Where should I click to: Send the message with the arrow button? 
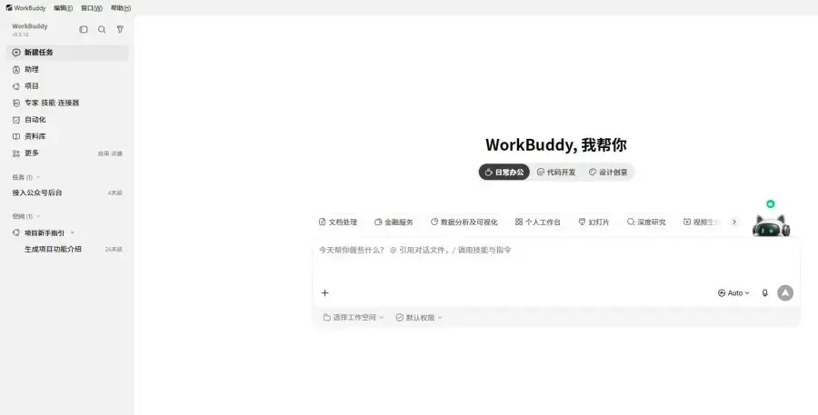pyautogui.click(x=785, y=293)
